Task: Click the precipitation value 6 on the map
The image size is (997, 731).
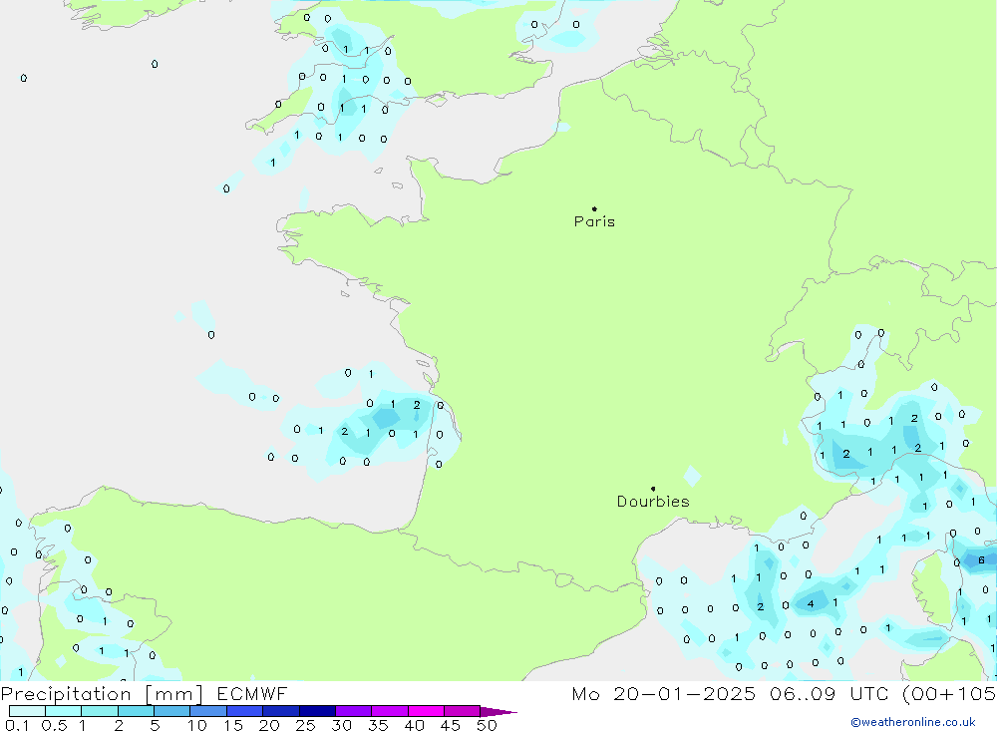Action: 981,560
